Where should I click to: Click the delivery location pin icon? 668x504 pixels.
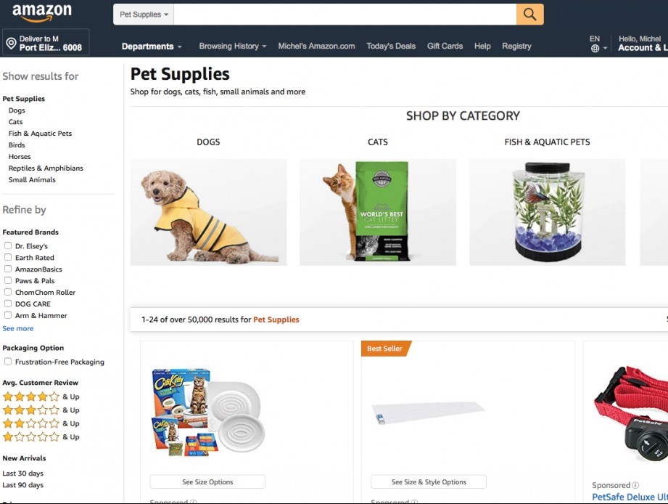click(x=12, y=43)
